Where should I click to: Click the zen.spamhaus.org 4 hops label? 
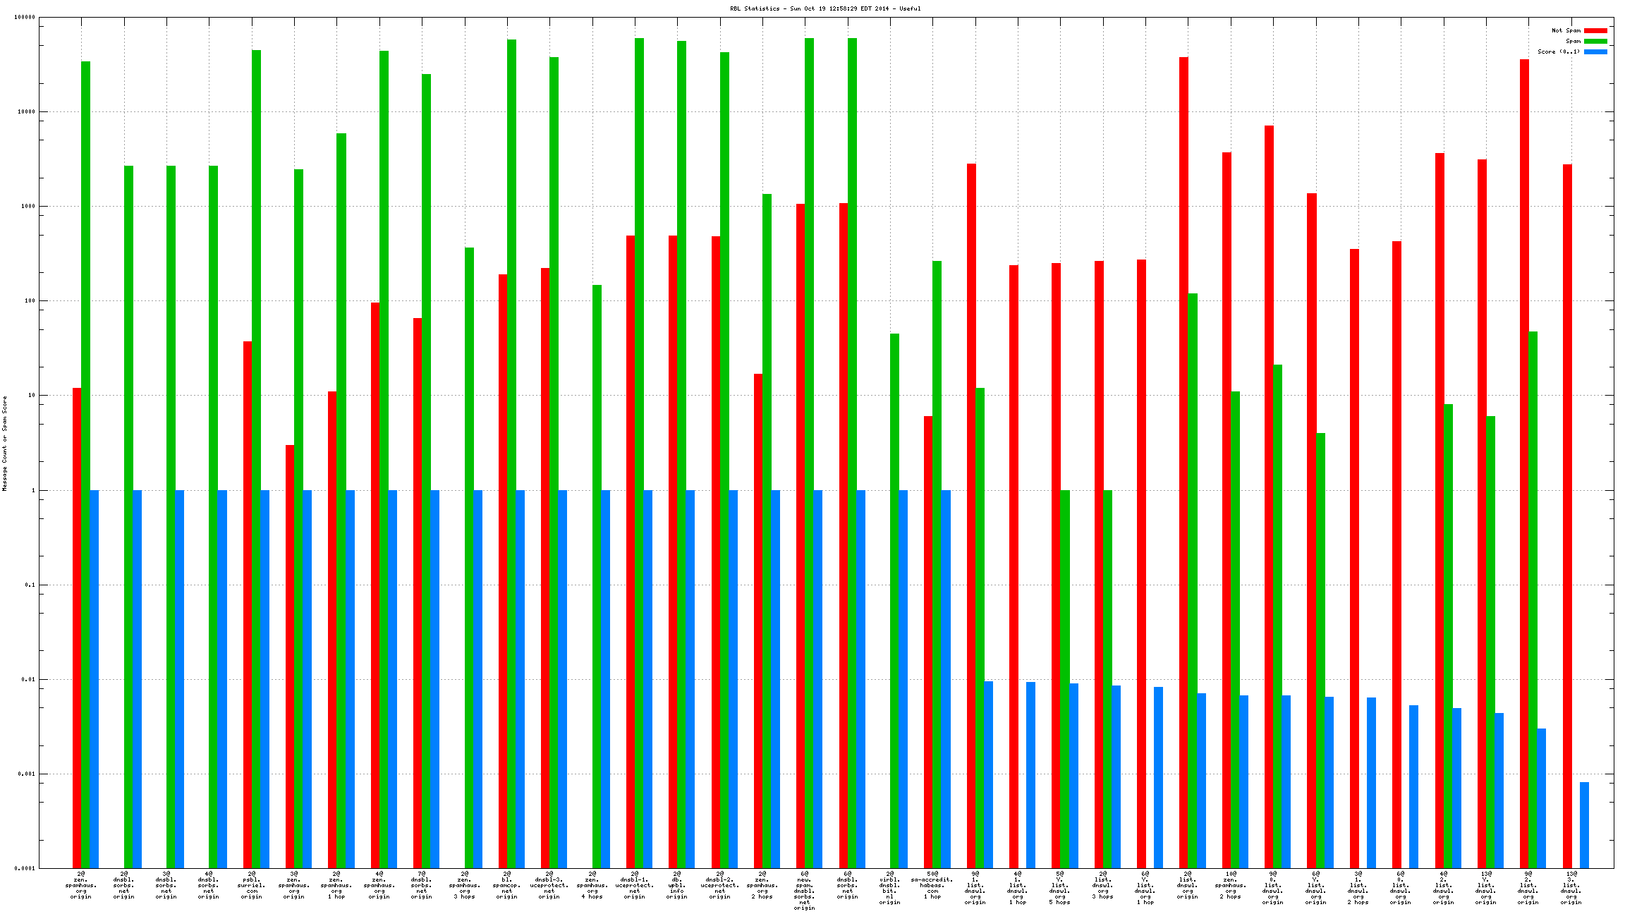[592, 885]
